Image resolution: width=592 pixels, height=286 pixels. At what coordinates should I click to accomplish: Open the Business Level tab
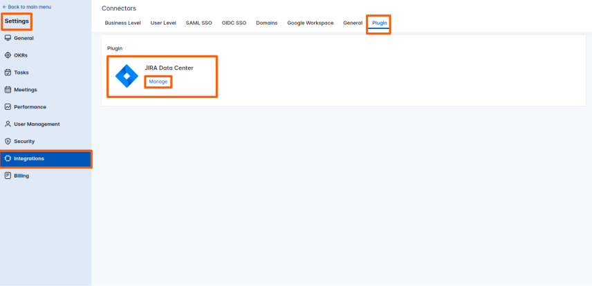(122, 23)
